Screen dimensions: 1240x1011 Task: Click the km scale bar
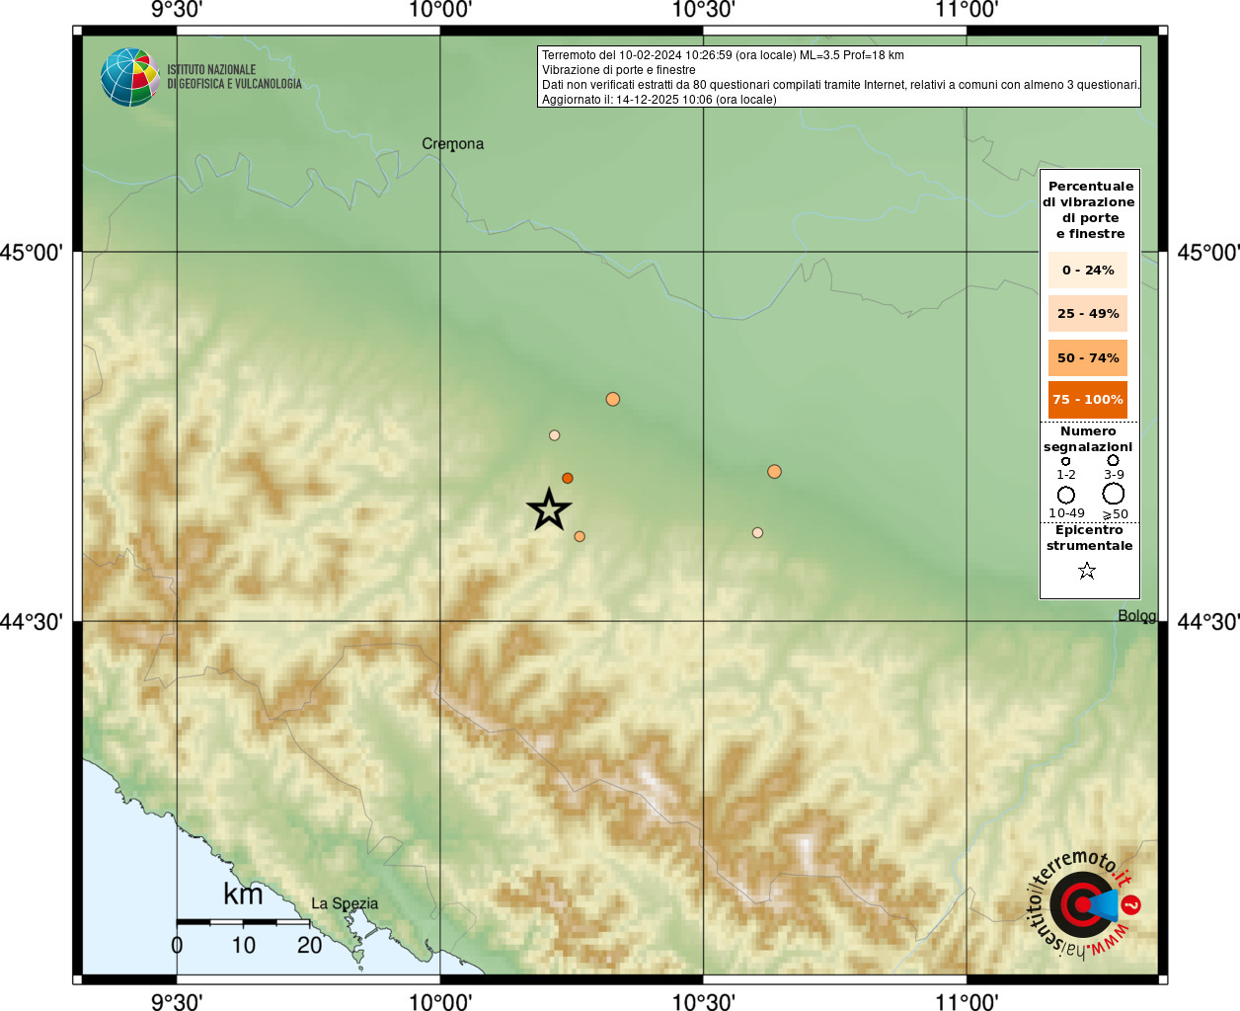pyautogui.click(x=243, y=922)
